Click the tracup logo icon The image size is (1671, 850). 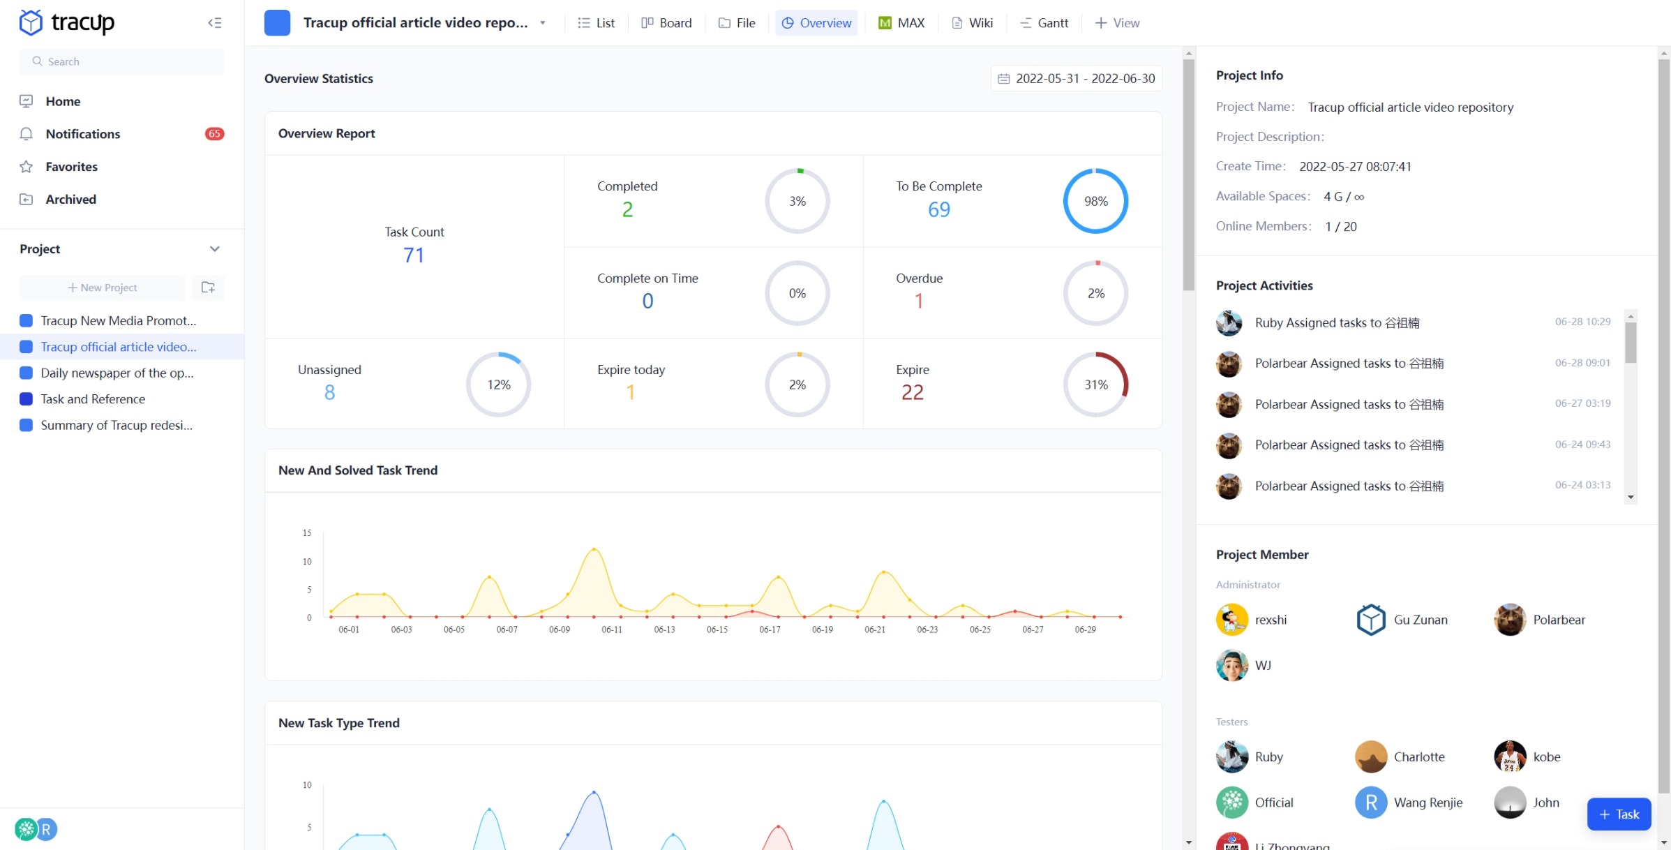pyautogui.click(x=31, y=22)
